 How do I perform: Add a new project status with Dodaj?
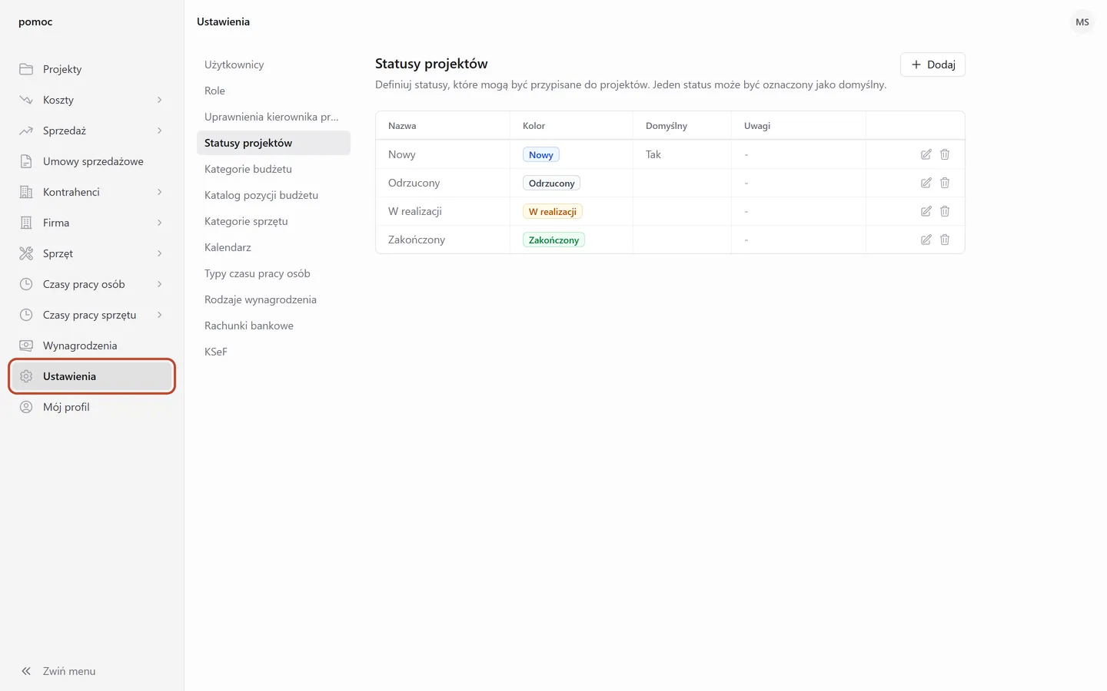pyautogui.click(x=932, y=64)
